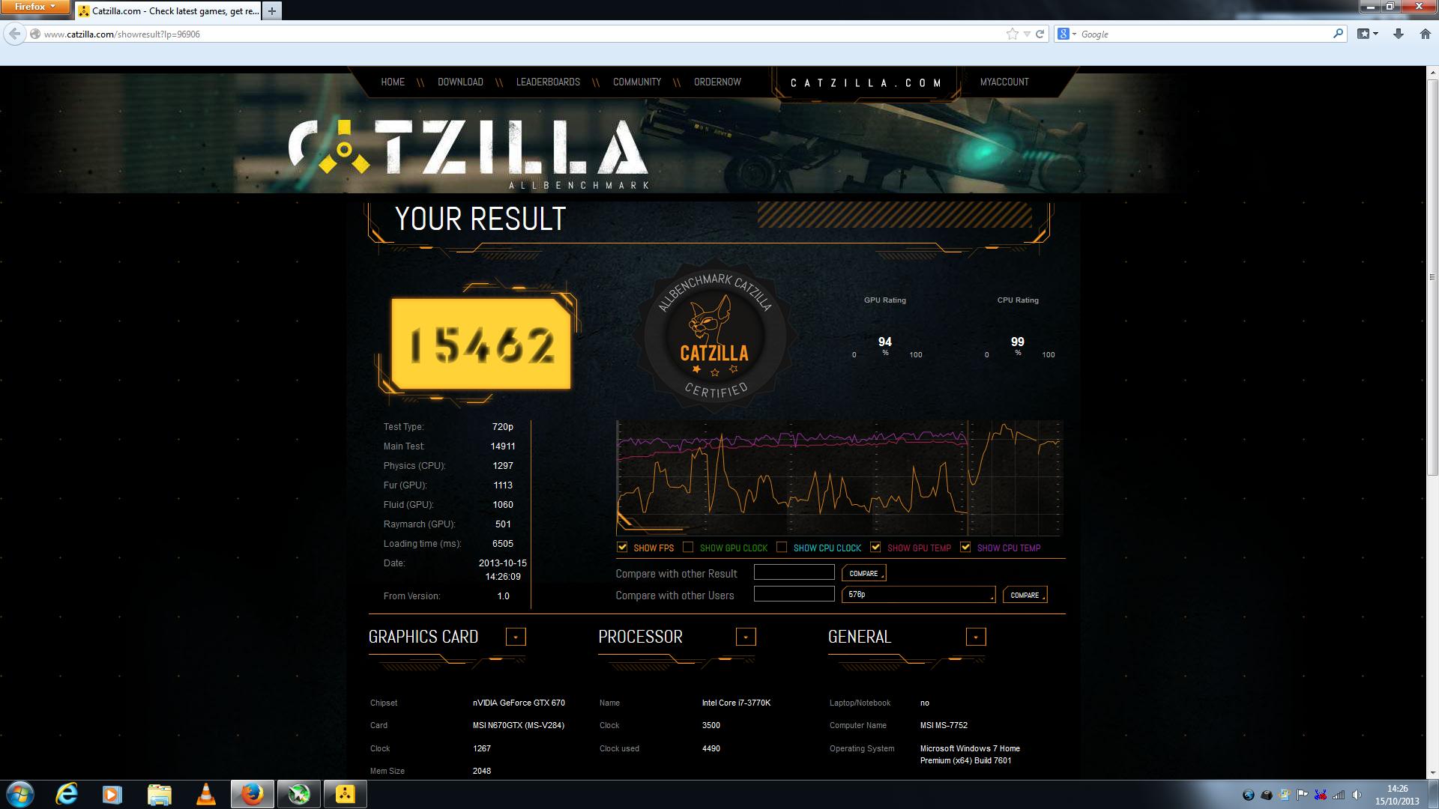Open the Downloads arrow icon
This screenshot has width=1439, height=809.
pos(1399,34)
